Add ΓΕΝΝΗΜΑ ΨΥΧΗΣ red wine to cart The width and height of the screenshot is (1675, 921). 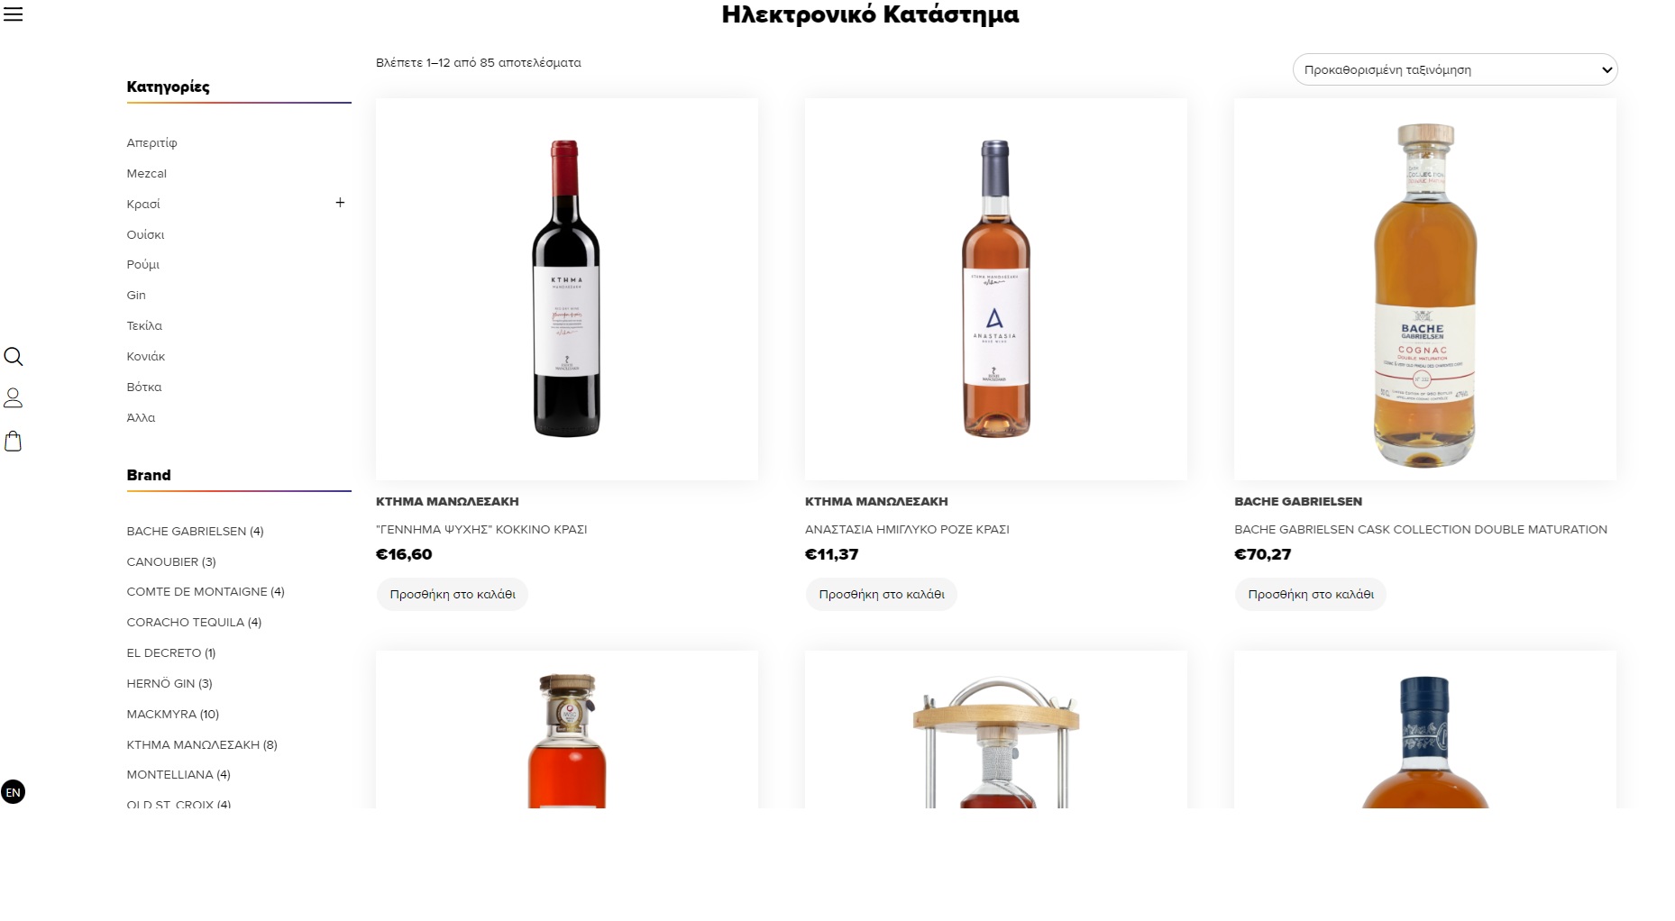pos(453,594)
